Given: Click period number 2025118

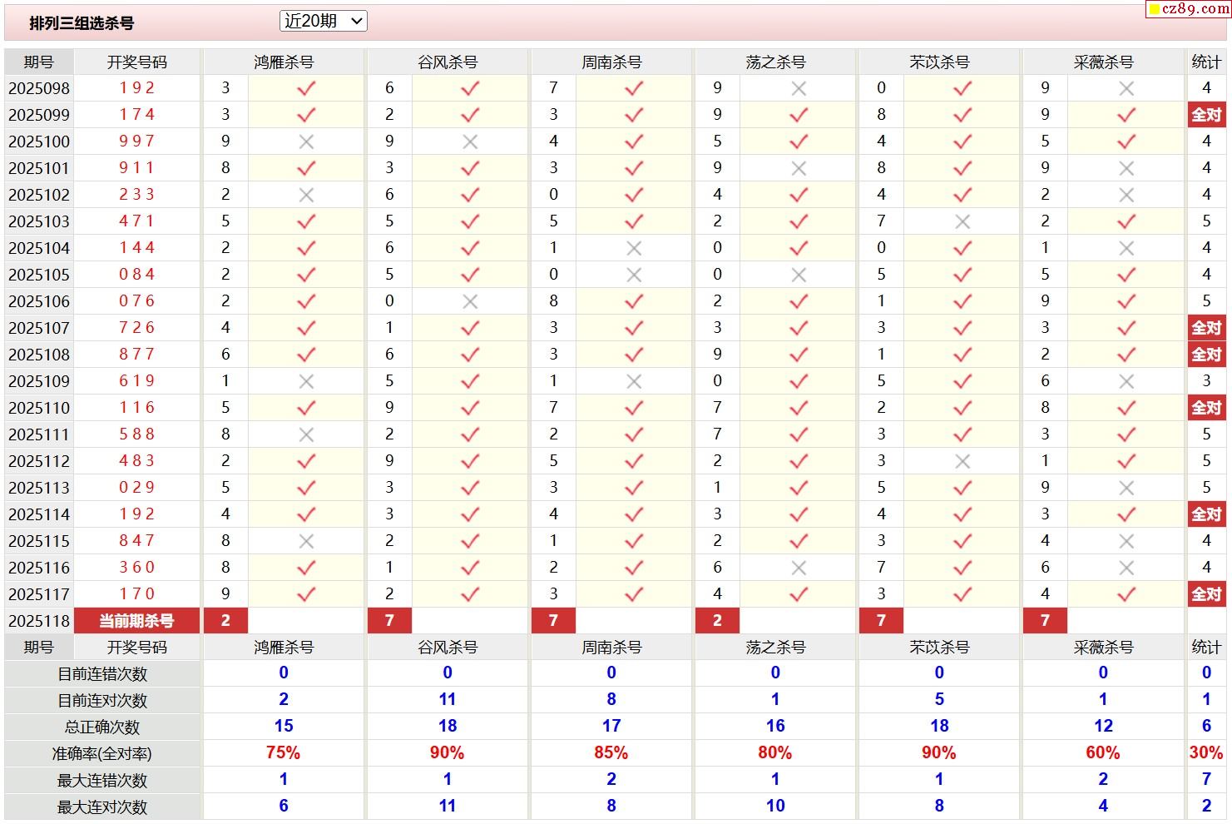Looking at the screenshot, I should [x=39, y=621].
